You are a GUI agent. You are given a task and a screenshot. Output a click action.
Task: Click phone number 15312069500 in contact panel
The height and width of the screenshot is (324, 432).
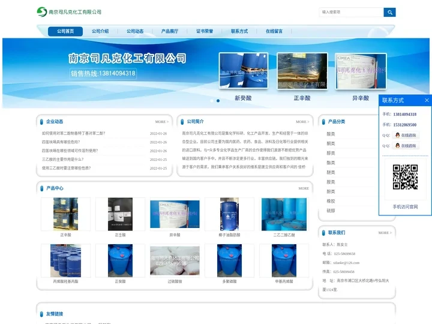pos(405,125)
